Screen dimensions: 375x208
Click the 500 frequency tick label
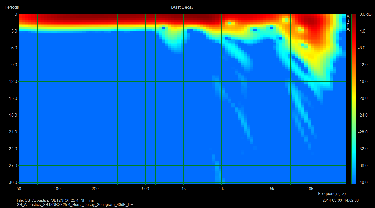(145, 189)
